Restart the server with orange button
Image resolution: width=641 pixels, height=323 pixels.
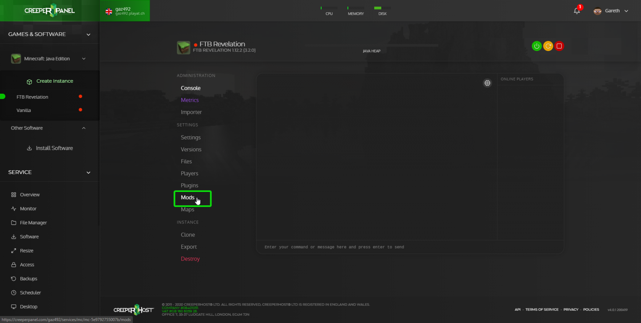[x=548, y=46]
